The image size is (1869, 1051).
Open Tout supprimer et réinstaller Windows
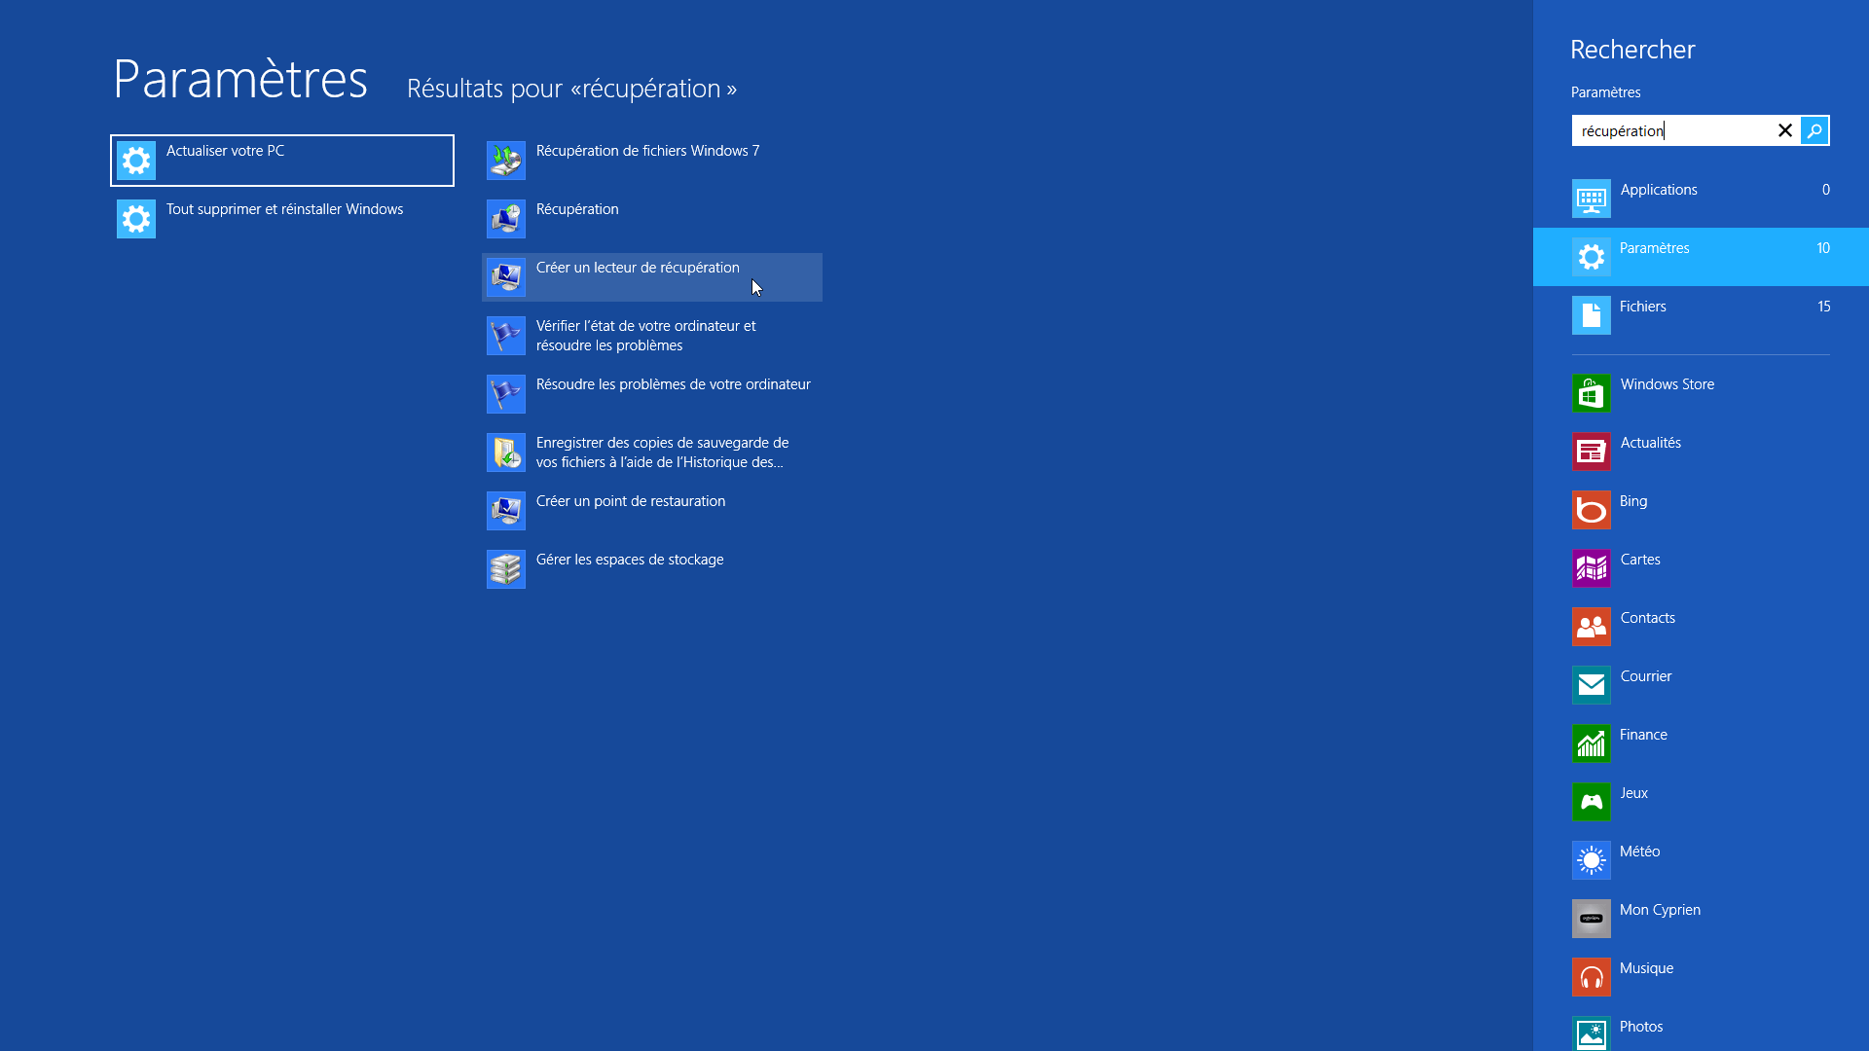click(x=282, y=219)
